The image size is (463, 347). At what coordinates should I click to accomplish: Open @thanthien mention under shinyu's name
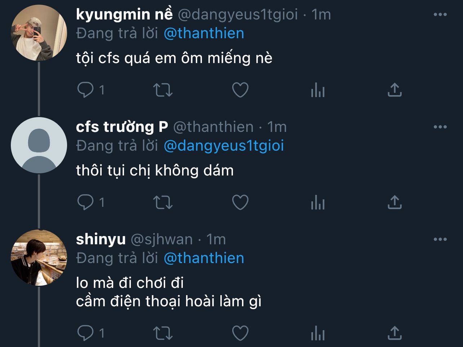[204, 258]
